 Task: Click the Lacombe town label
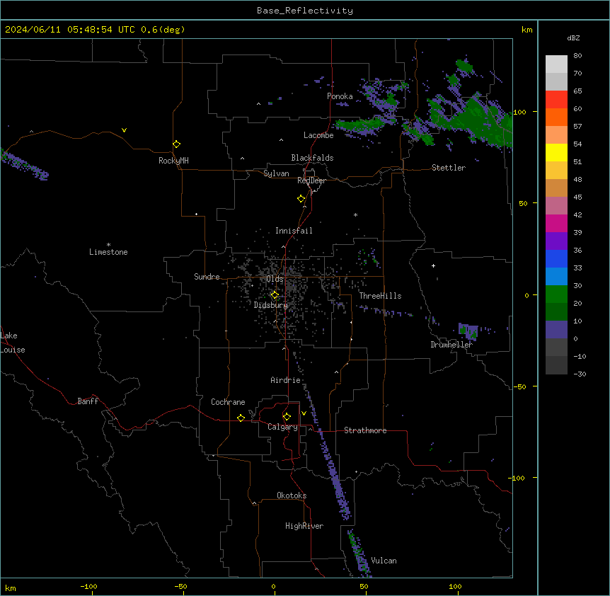click(318, 135)
